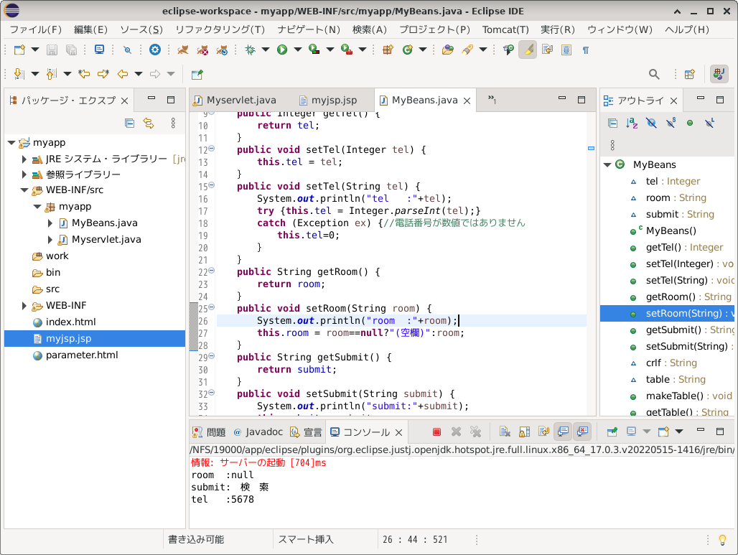Image resolution: width=738 pixels, height=555 pixels.
Task: Click the Open Type icon
Action: click(447, 50)
